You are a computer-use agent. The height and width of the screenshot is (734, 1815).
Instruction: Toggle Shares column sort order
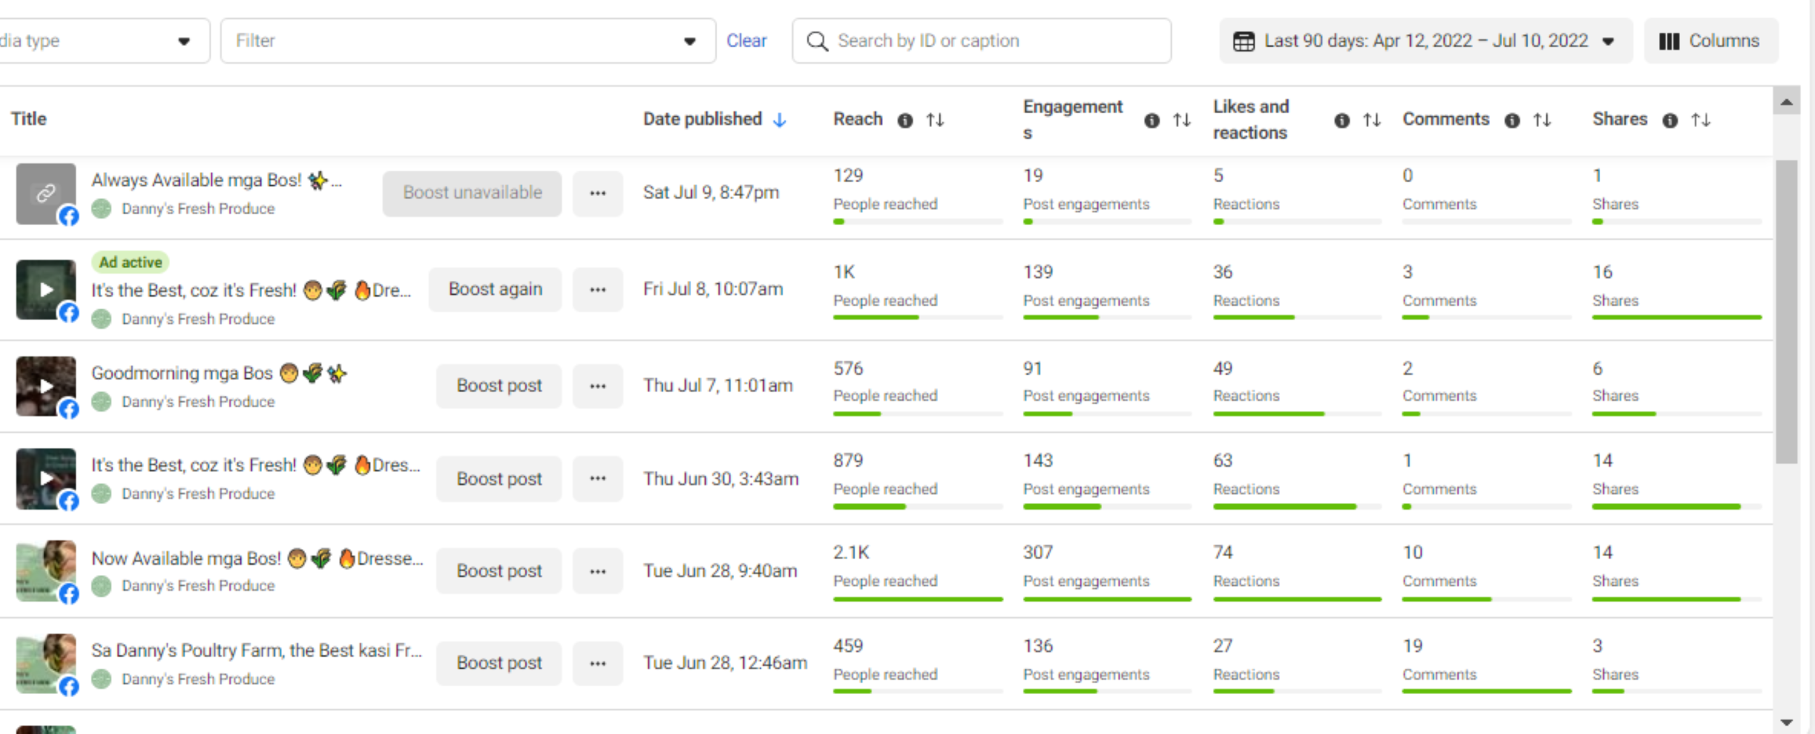1700,120
